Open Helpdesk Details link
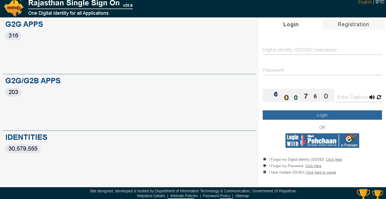The image size is (386, 199). tap(151, 196)
